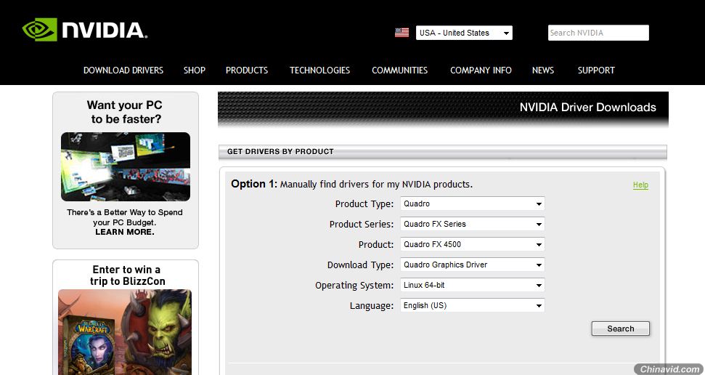Expand the Product Series dropdown
Viewport: 705px width, 375px height.
pos(472,224)
